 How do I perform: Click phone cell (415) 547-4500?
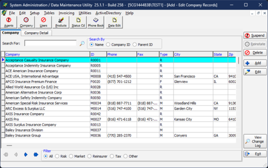(x=122, y=76)
